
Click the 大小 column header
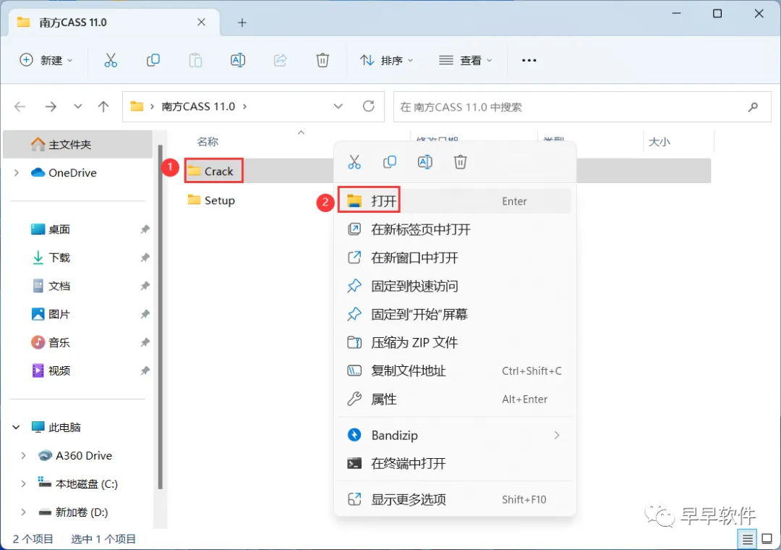tap(659, 142)
